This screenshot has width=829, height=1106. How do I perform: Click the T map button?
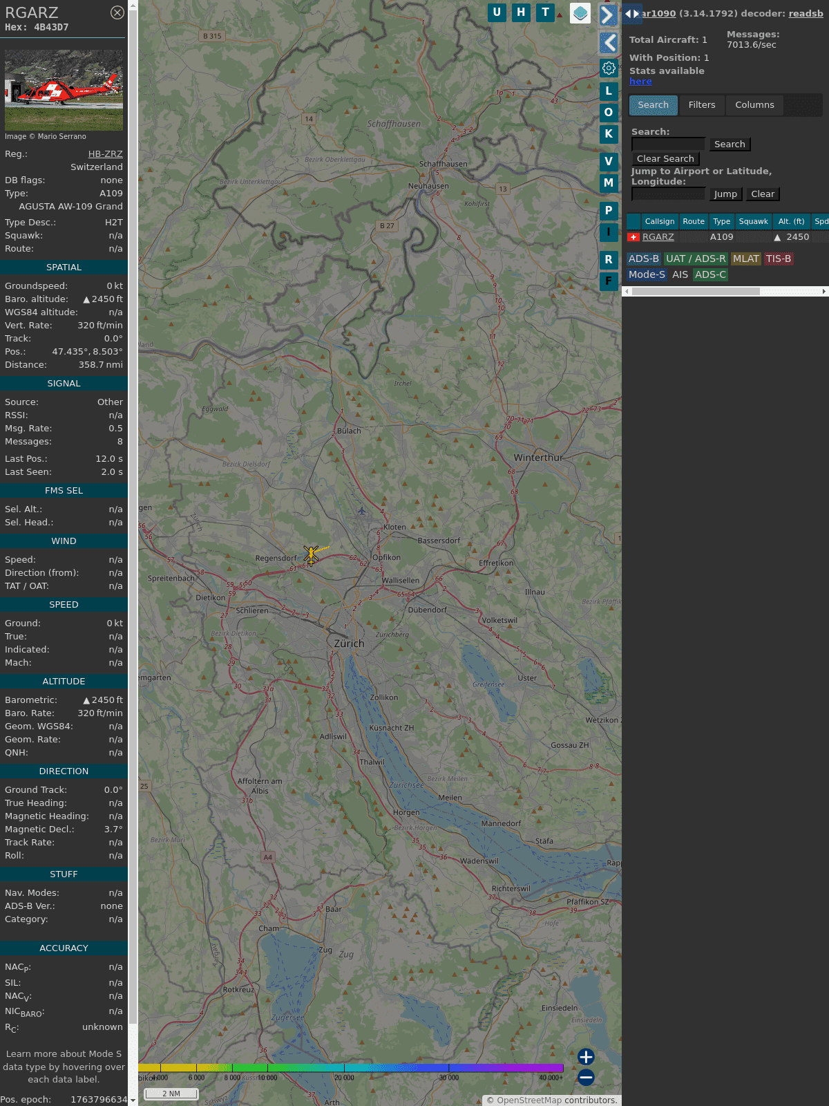click(545, 12)
